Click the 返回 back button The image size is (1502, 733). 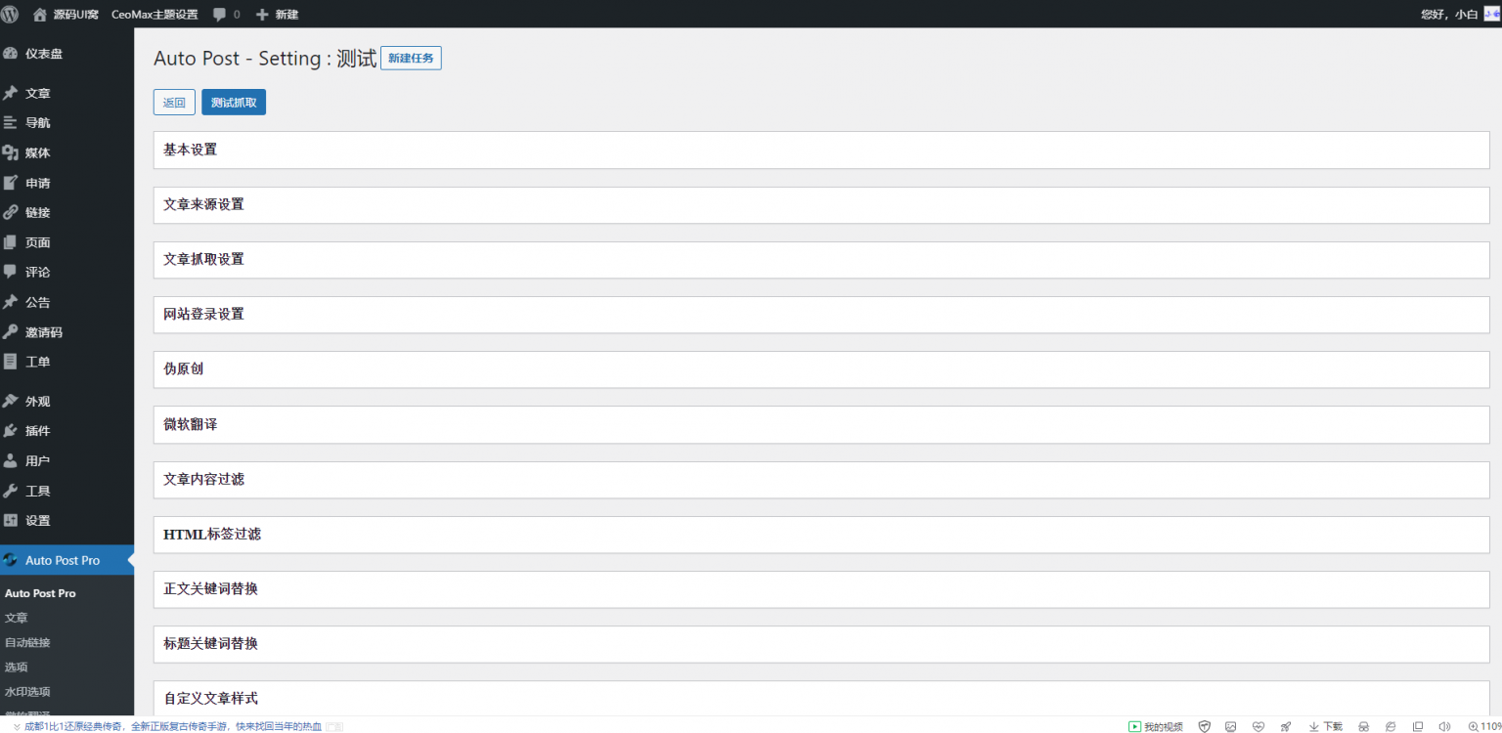pos(174,103)
